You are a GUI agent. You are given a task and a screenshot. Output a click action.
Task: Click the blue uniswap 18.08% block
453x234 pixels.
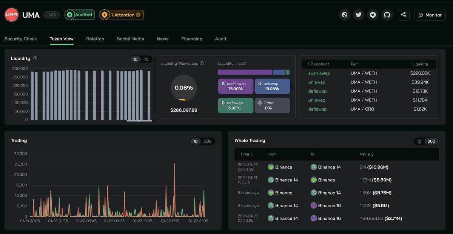coord(273,86)
